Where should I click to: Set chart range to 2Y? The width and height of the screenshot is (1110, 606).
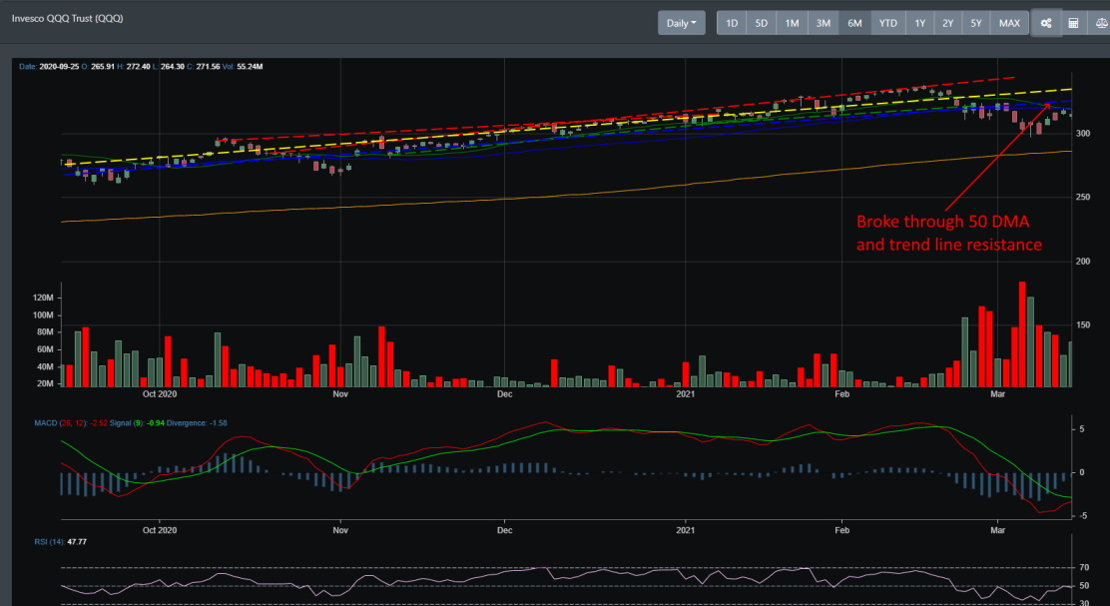pyautogui.click(x=948, y=23)
